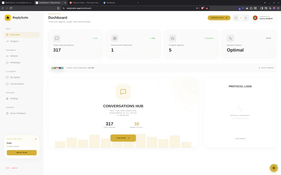The image size is (281, 175).
Task: Open the Danny IRUMVA user profile
Action: pyautogui.click(x=264, y=18)
